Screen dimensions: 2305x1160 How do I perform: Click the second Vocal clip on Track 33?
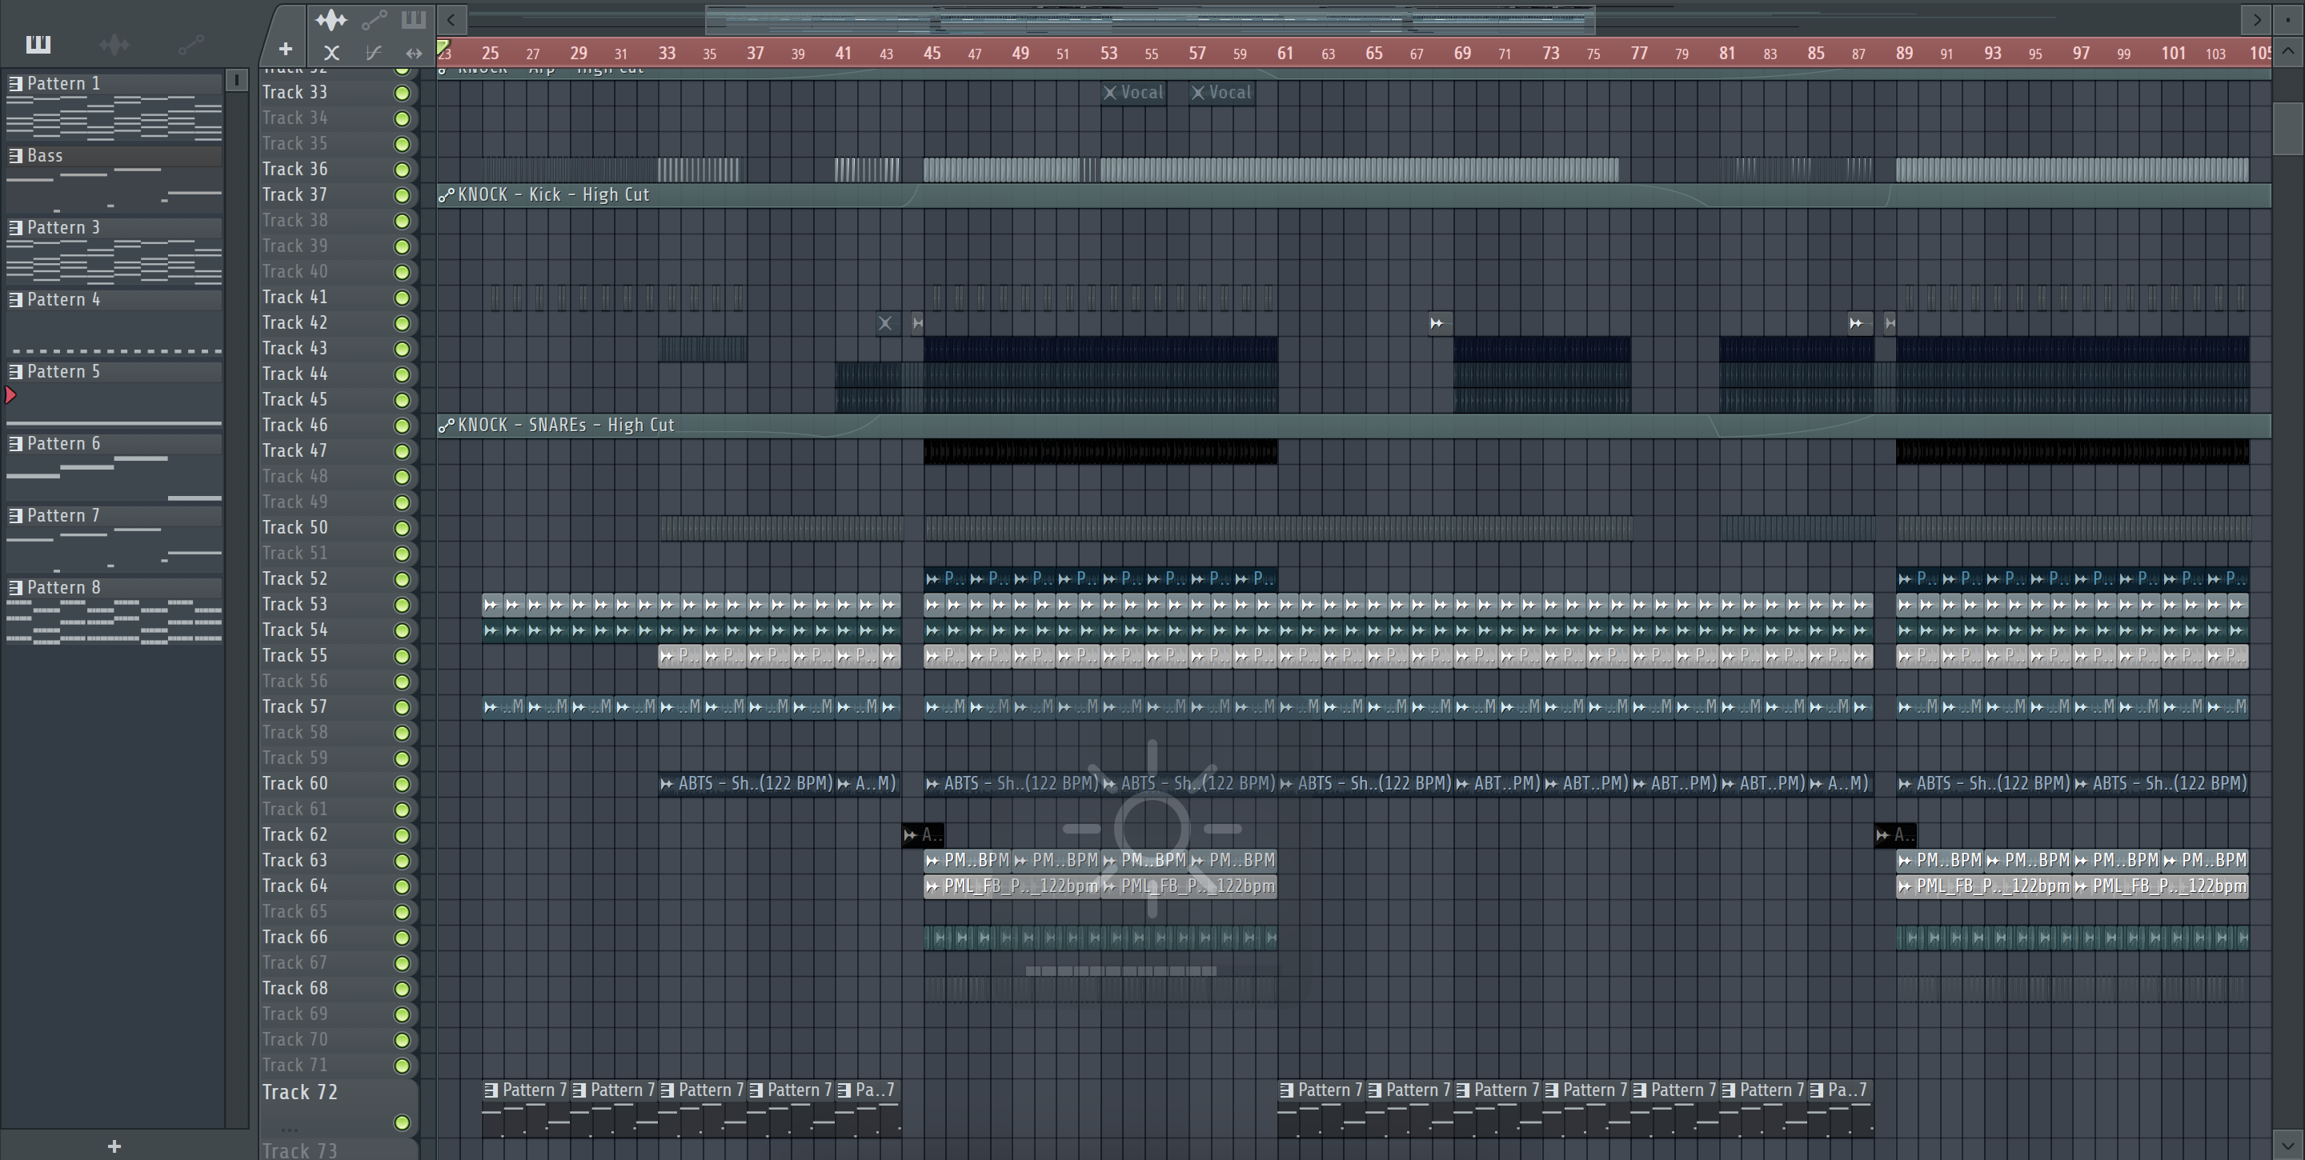point(1221,92)
